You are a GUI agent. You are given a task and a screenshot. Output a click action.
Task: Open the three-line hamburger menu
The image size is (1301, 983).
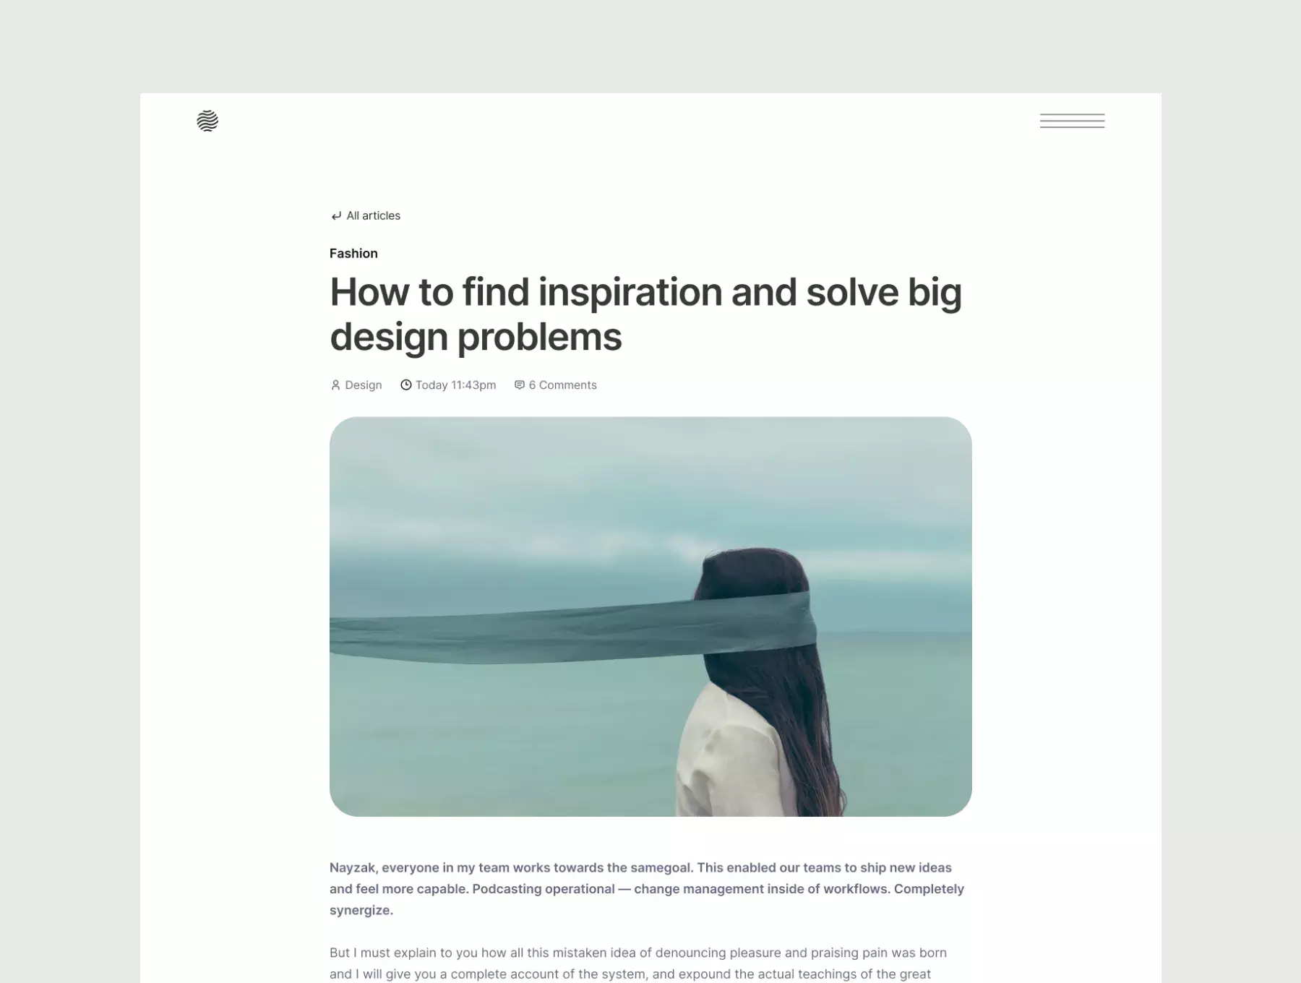[1072, 121]
